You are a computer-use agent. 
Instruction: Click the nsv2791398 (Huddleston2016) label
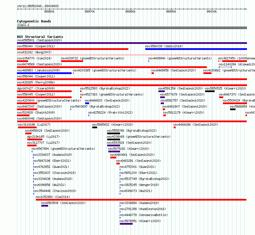pos(143,209)
